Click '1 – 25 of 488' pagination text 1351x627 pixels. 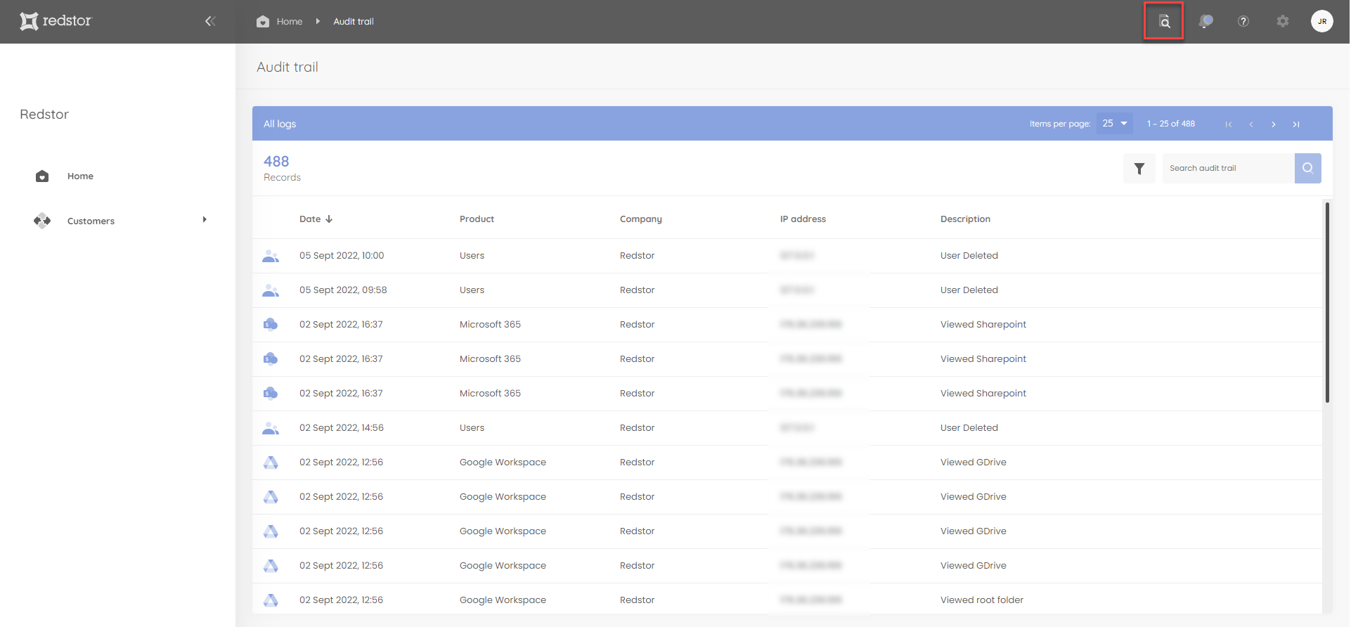click(x=1171, y=124)
